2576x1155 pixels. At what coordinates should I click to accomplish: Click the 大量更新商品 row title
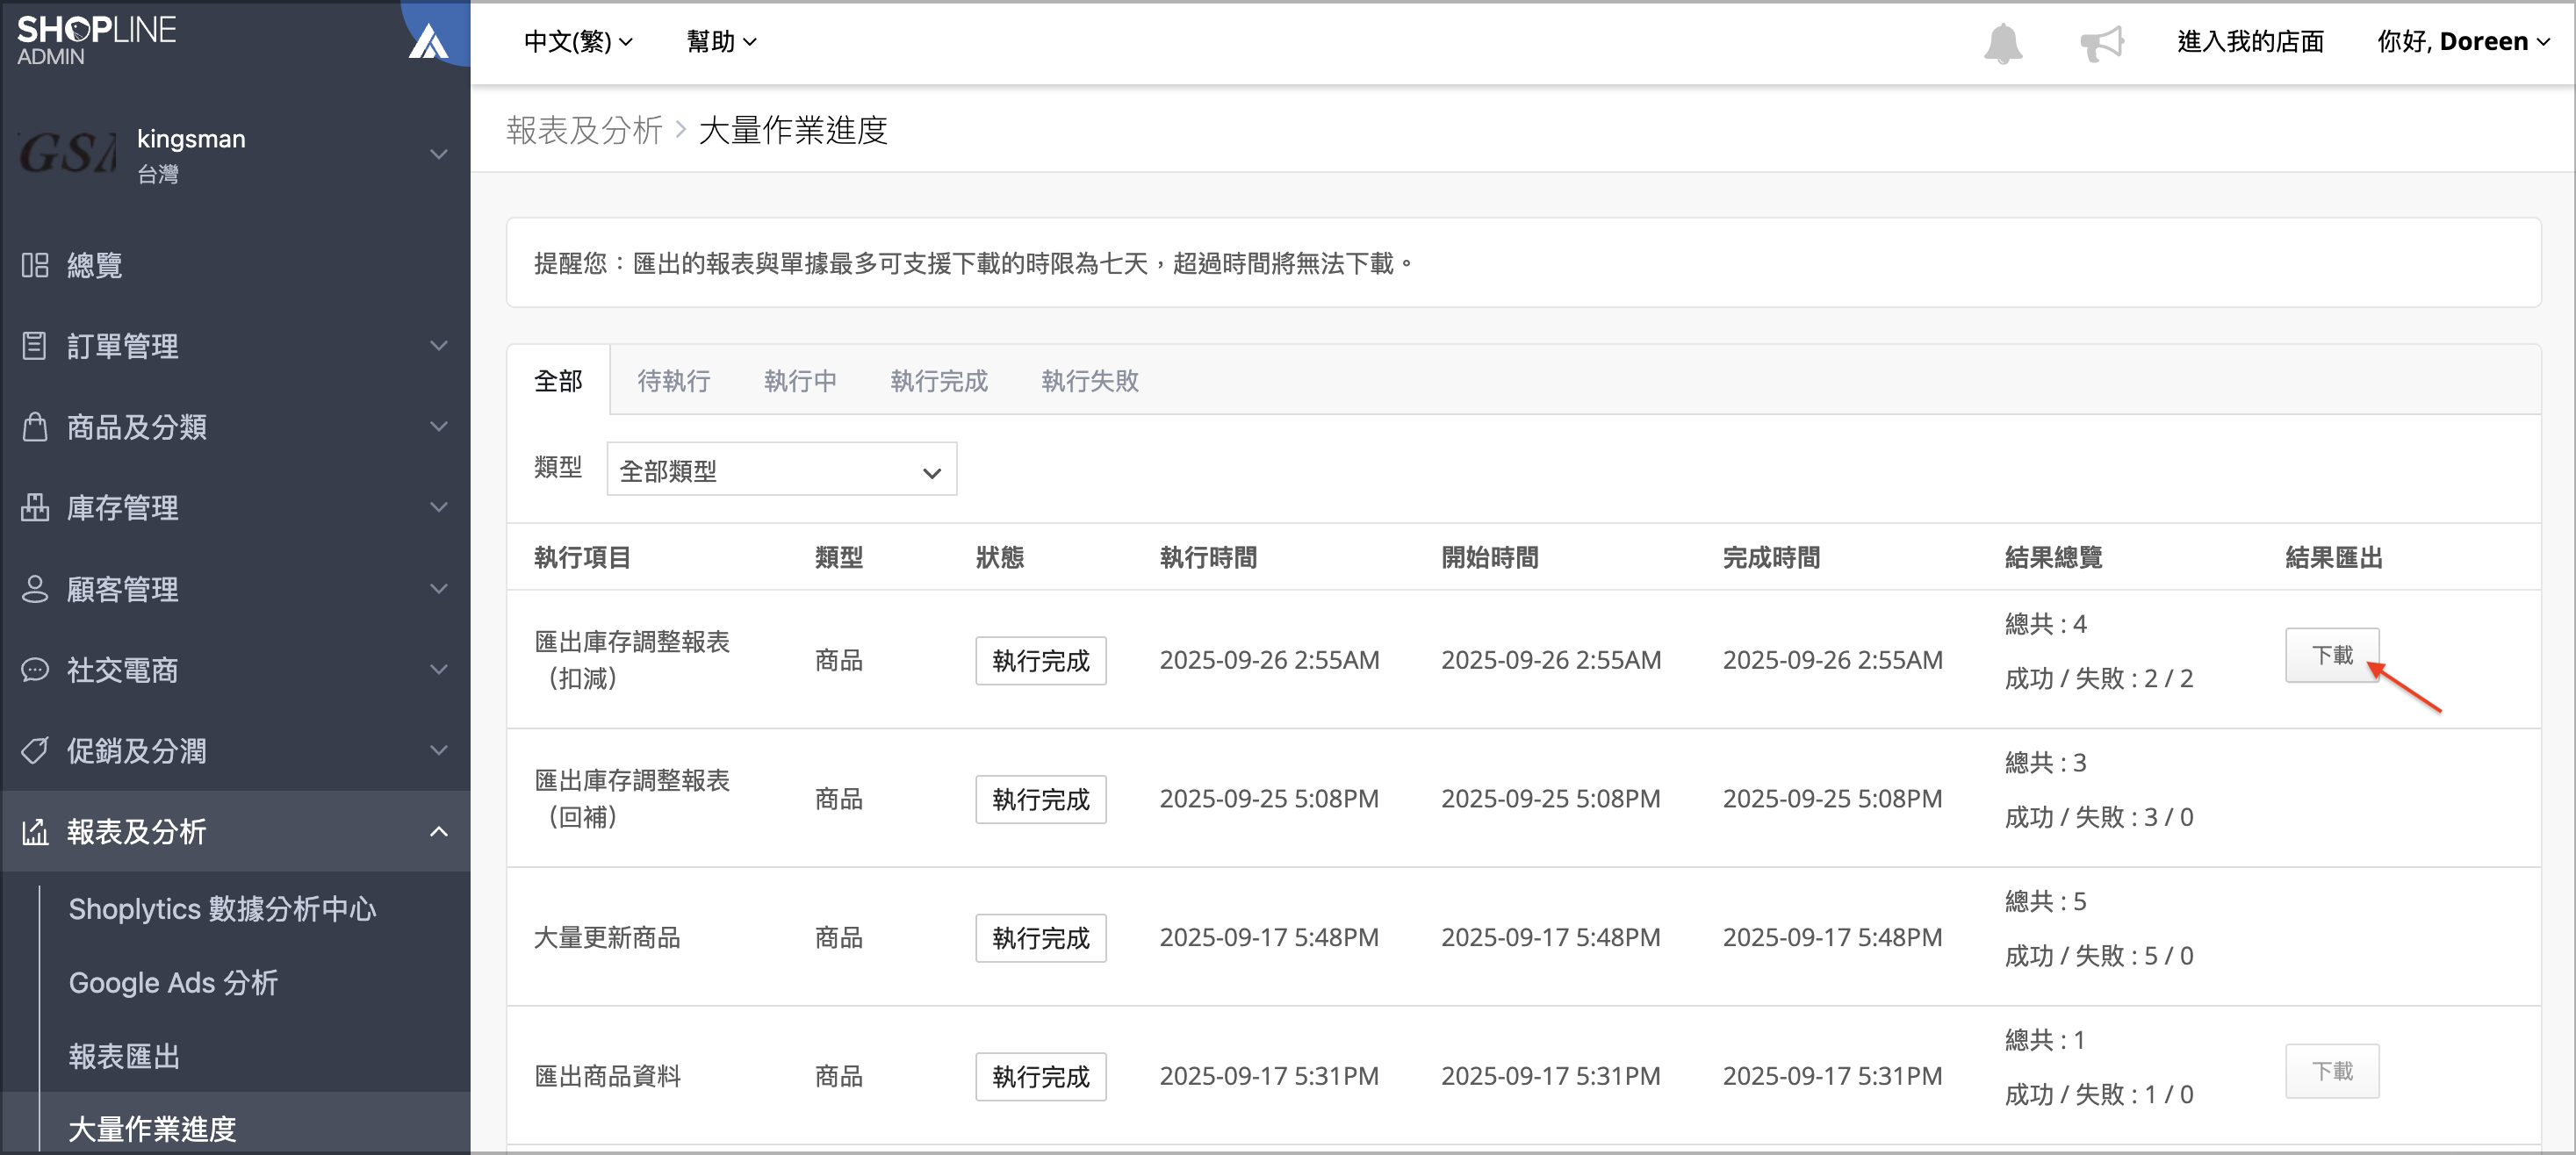(x=607, y=938)
